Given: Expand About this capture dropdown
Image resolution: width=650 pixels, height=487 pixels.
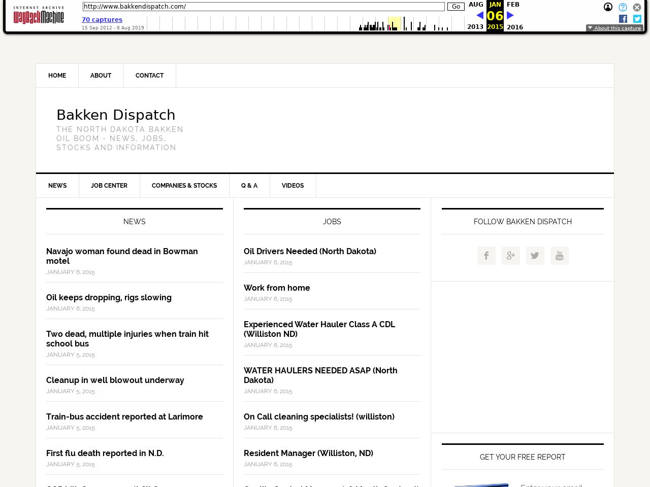Looking at the screenshot, I should (x=614, y=28).
